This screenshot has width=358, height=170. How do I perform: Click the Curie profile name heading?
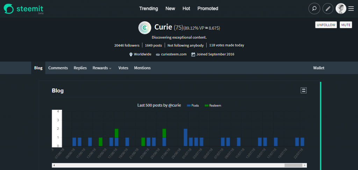(x=163, y=27)
